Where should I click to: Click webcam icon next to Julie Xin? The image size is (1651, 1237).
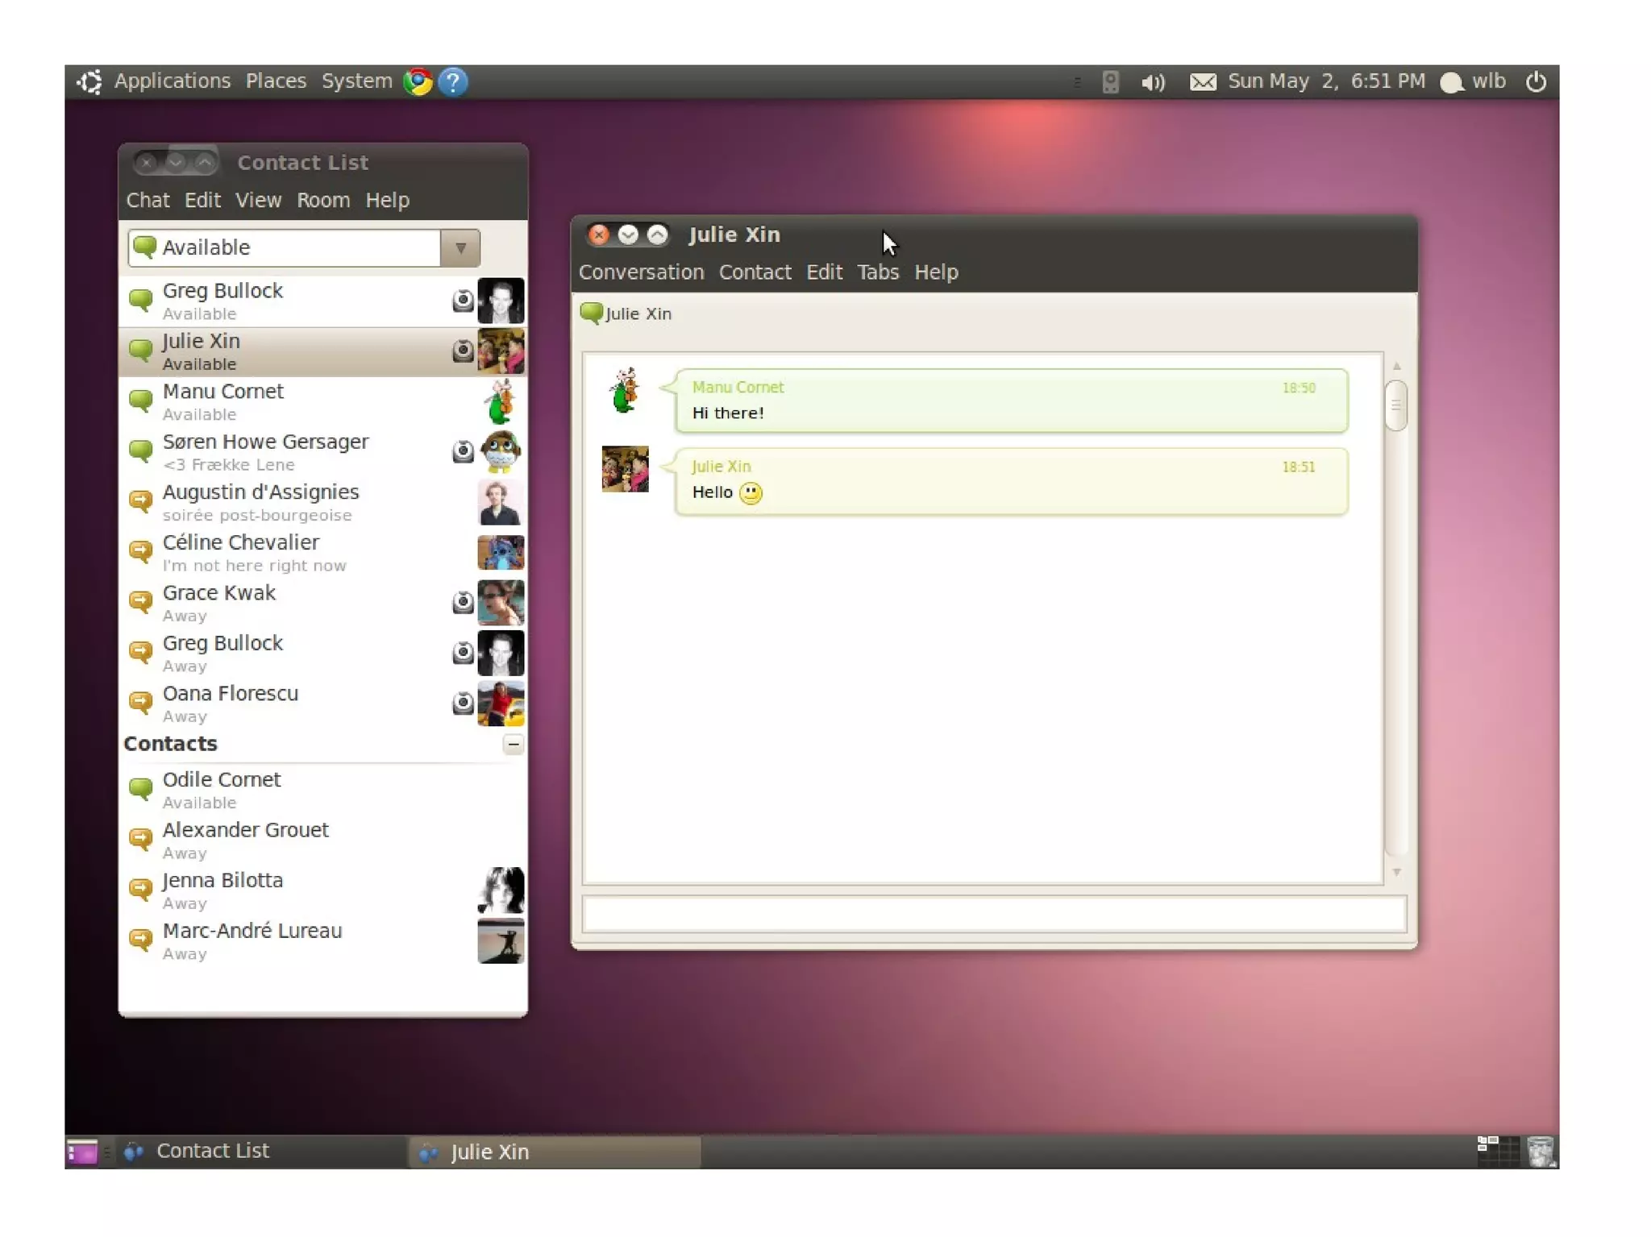[462, 351]
